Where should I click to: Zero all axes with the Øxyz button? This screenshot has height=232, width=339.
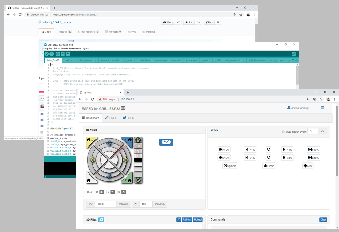pos(89,192)
